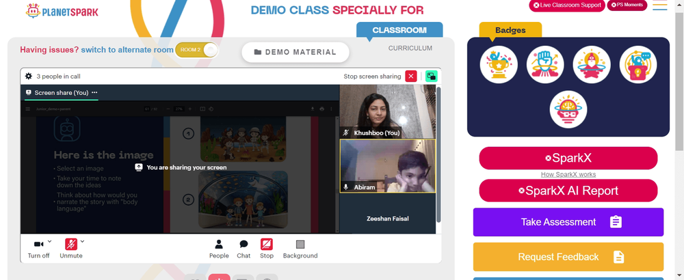Select Abiram's video tile
The image size is (684, 280).
387,166
